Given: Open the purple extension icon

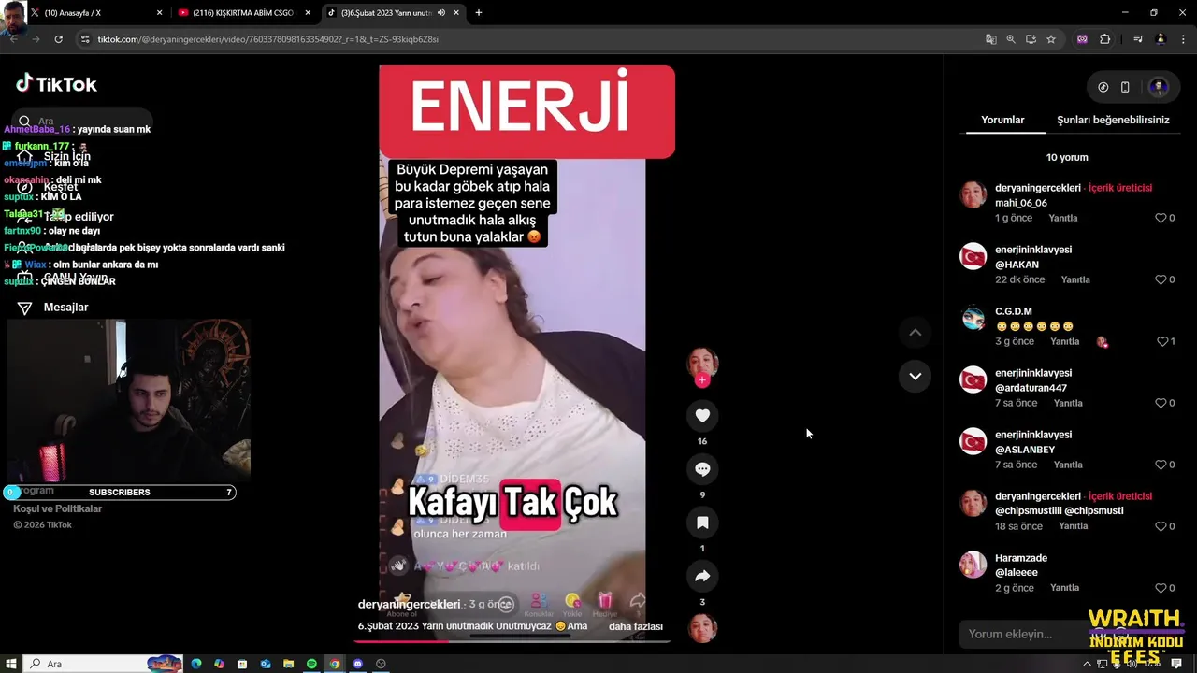Looking at the screenshot, I should (1082, 39).
